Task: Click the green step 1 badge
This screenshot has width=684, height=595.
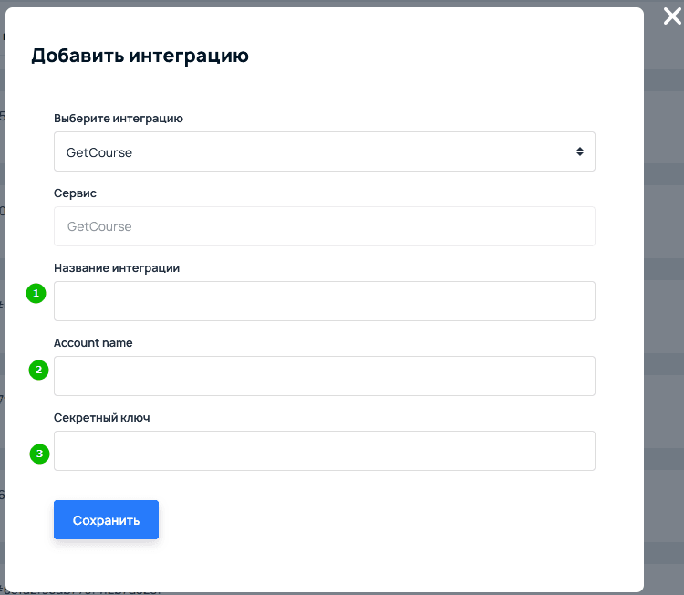Action: tap(36, 294)
